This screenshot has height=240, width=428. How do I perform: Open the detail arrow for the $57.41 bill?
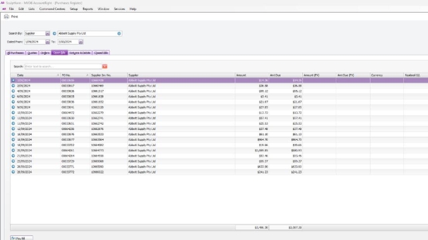coord(13,118)
